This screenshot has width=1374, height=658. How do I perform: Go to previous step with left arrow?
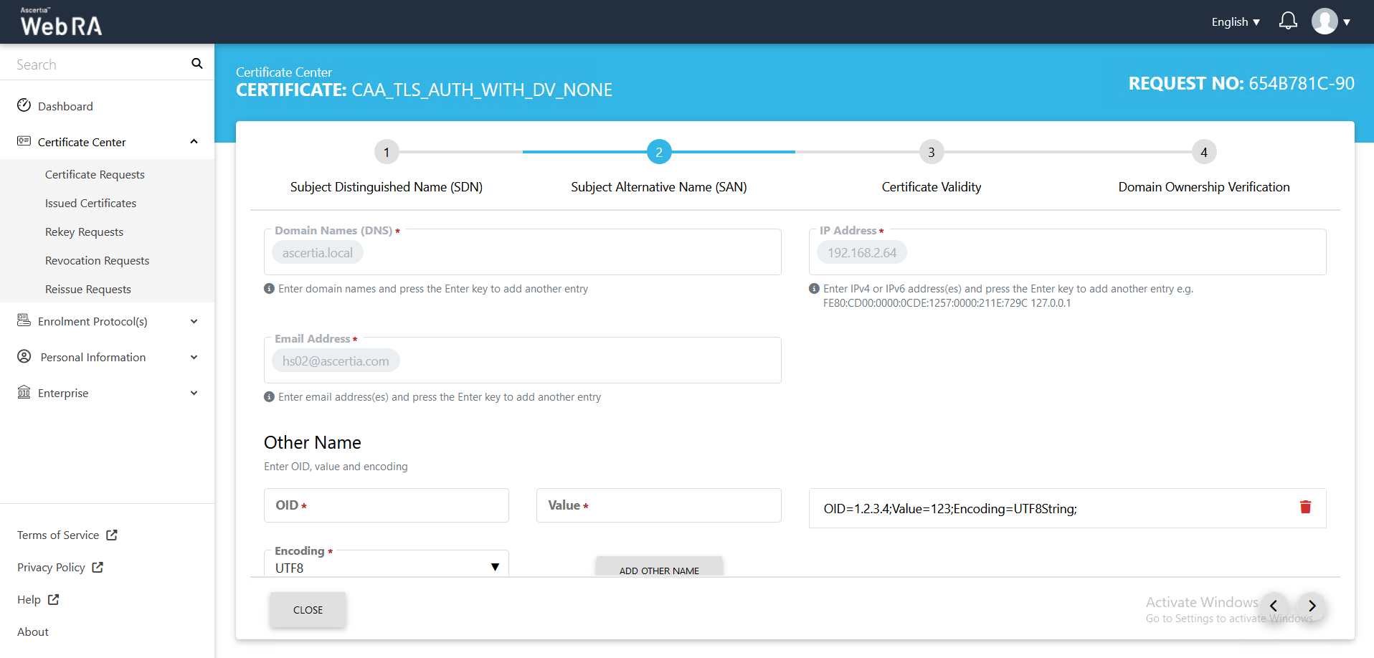tap(1274, 606)
